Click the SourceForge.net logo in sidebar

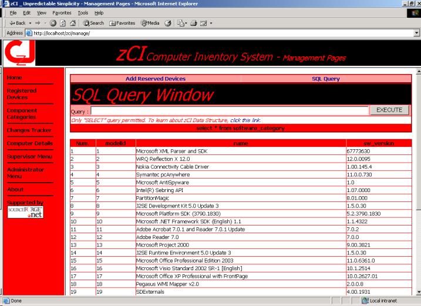(25, 212)
